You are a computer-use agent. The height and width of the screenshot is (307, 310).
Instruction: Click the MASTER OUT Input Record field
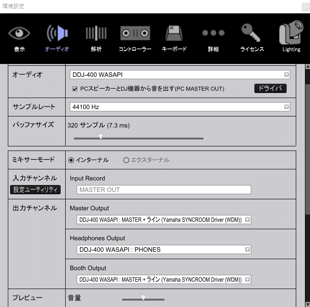tap(164, 190)
